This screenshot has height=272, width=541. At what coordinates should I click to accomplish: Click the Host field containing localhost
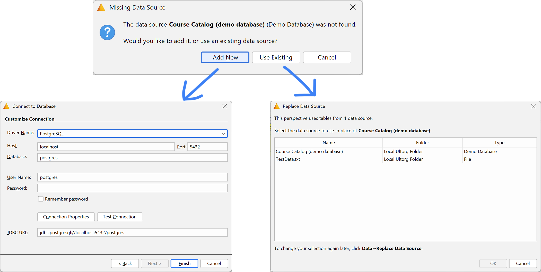(x=106, y=147)
